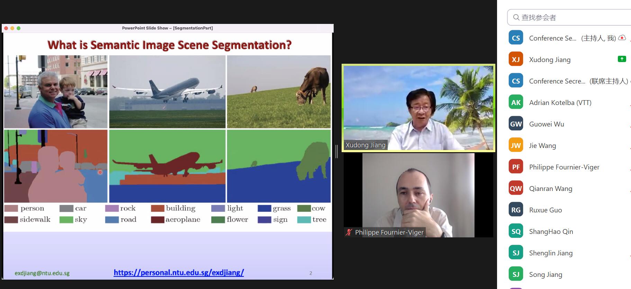Select participant Jie Wang

click(542, 146)
